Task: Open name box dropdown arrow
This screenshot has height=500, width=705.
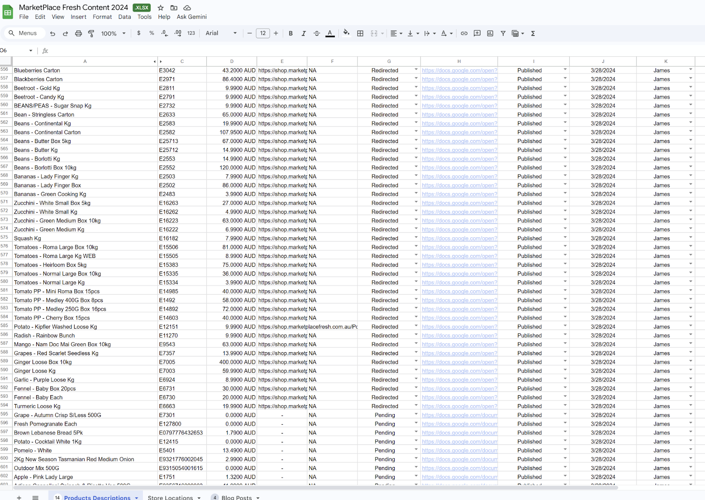Action: click(31, 51)
